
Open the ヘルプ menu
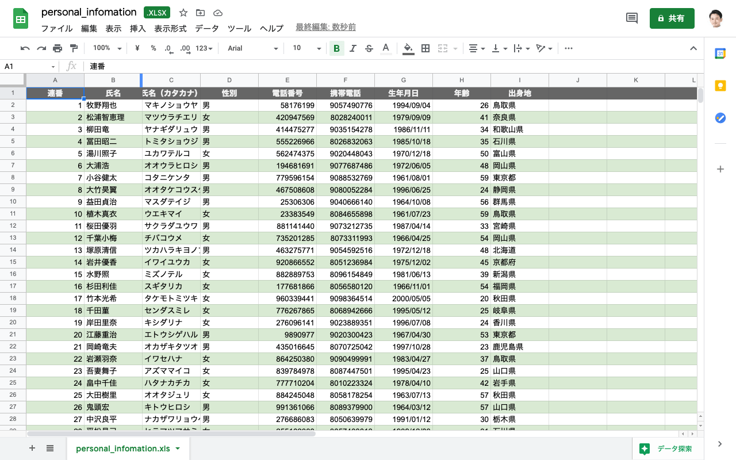click(271, 28)
